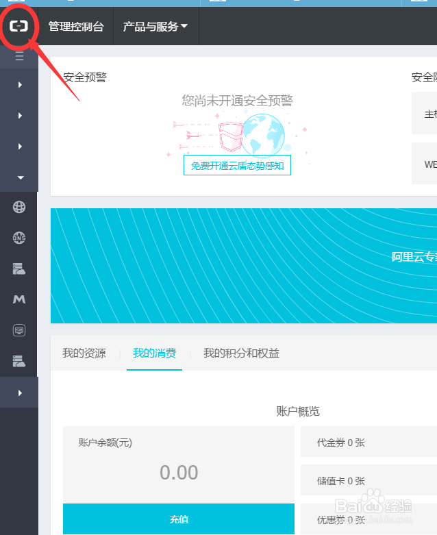Open the 产品与服务 dropdown menu

tap(155, 26)
